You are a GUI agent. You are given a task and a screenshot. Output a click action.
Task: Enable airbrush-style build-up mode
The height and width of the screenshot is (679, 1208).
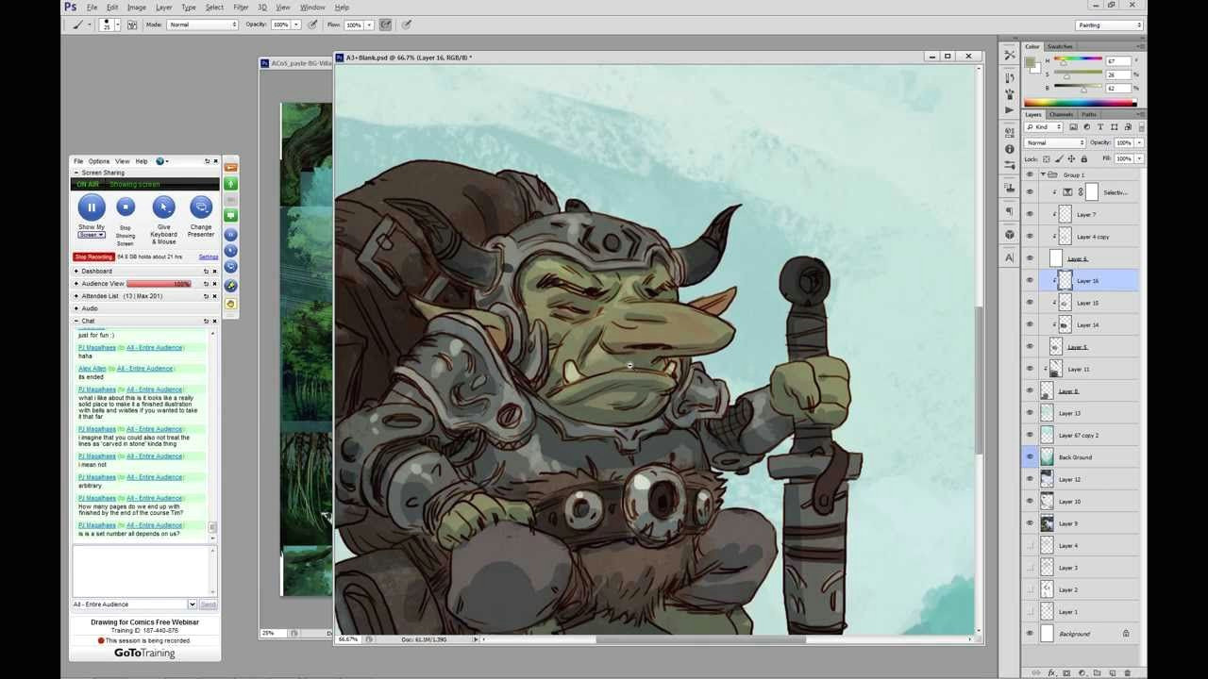[x=385, y=25]
